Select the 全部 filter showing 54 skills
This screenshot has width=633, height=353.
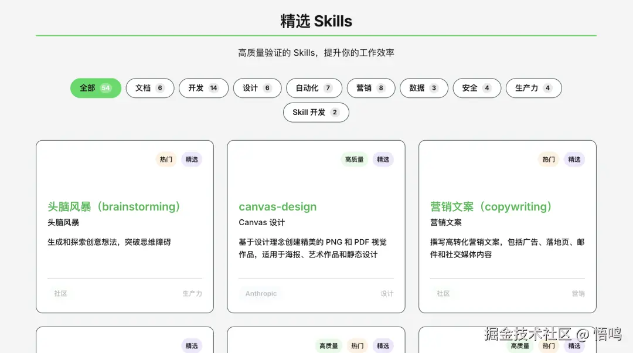95,88
